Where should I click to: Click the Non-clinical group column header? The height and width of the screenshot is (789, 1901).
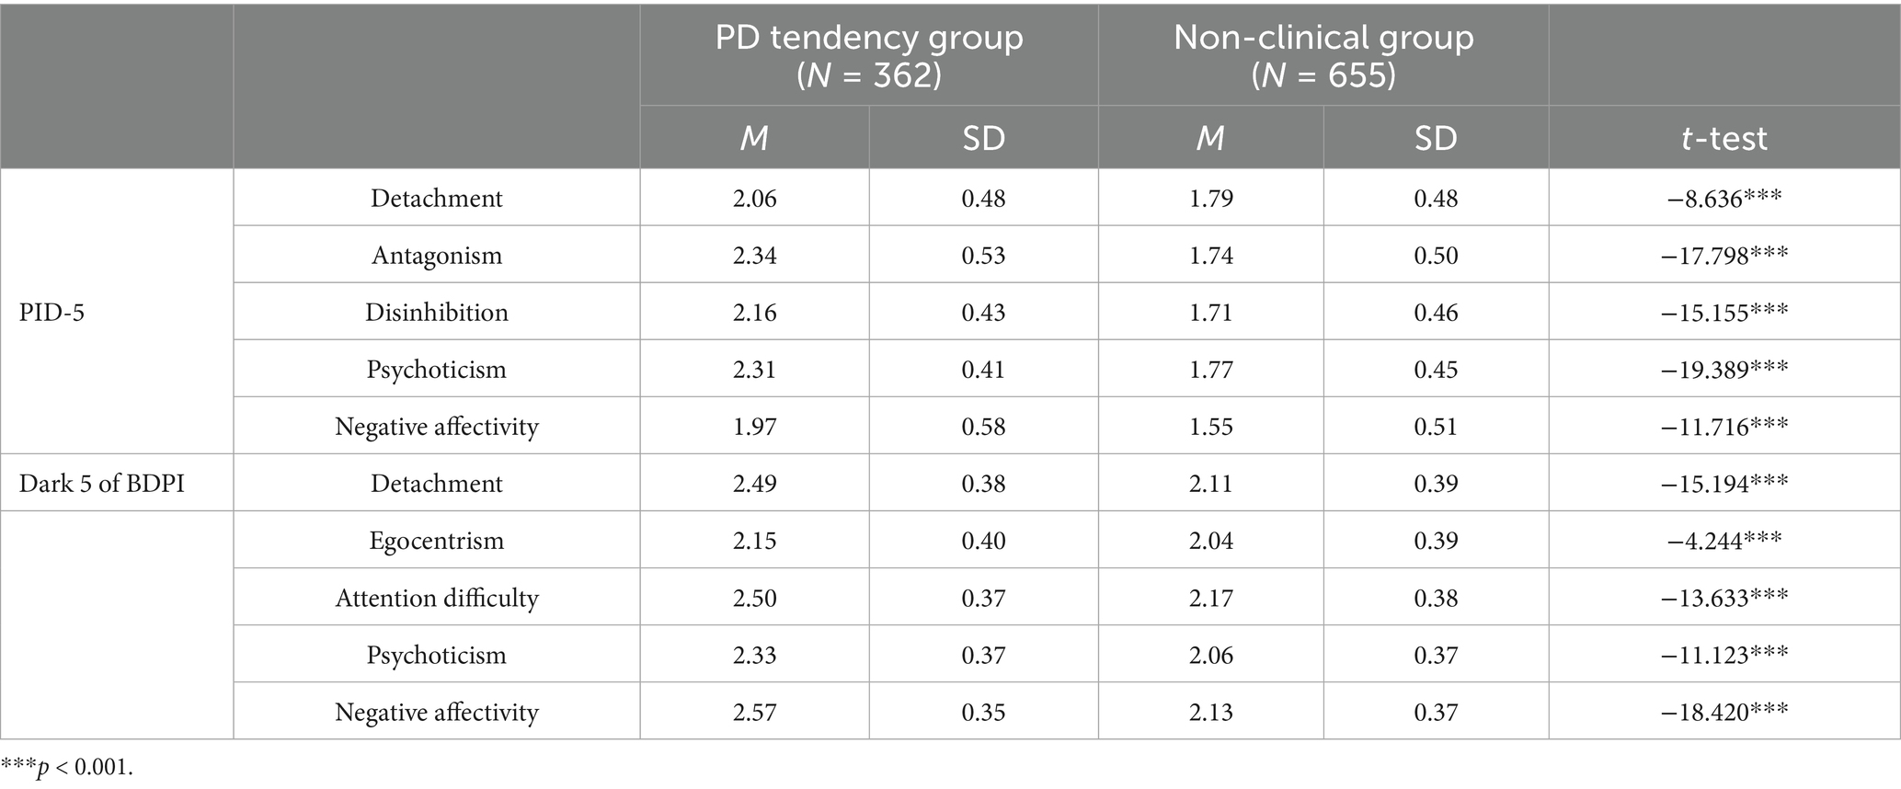pyautogui.click(x=1323, y=55)
